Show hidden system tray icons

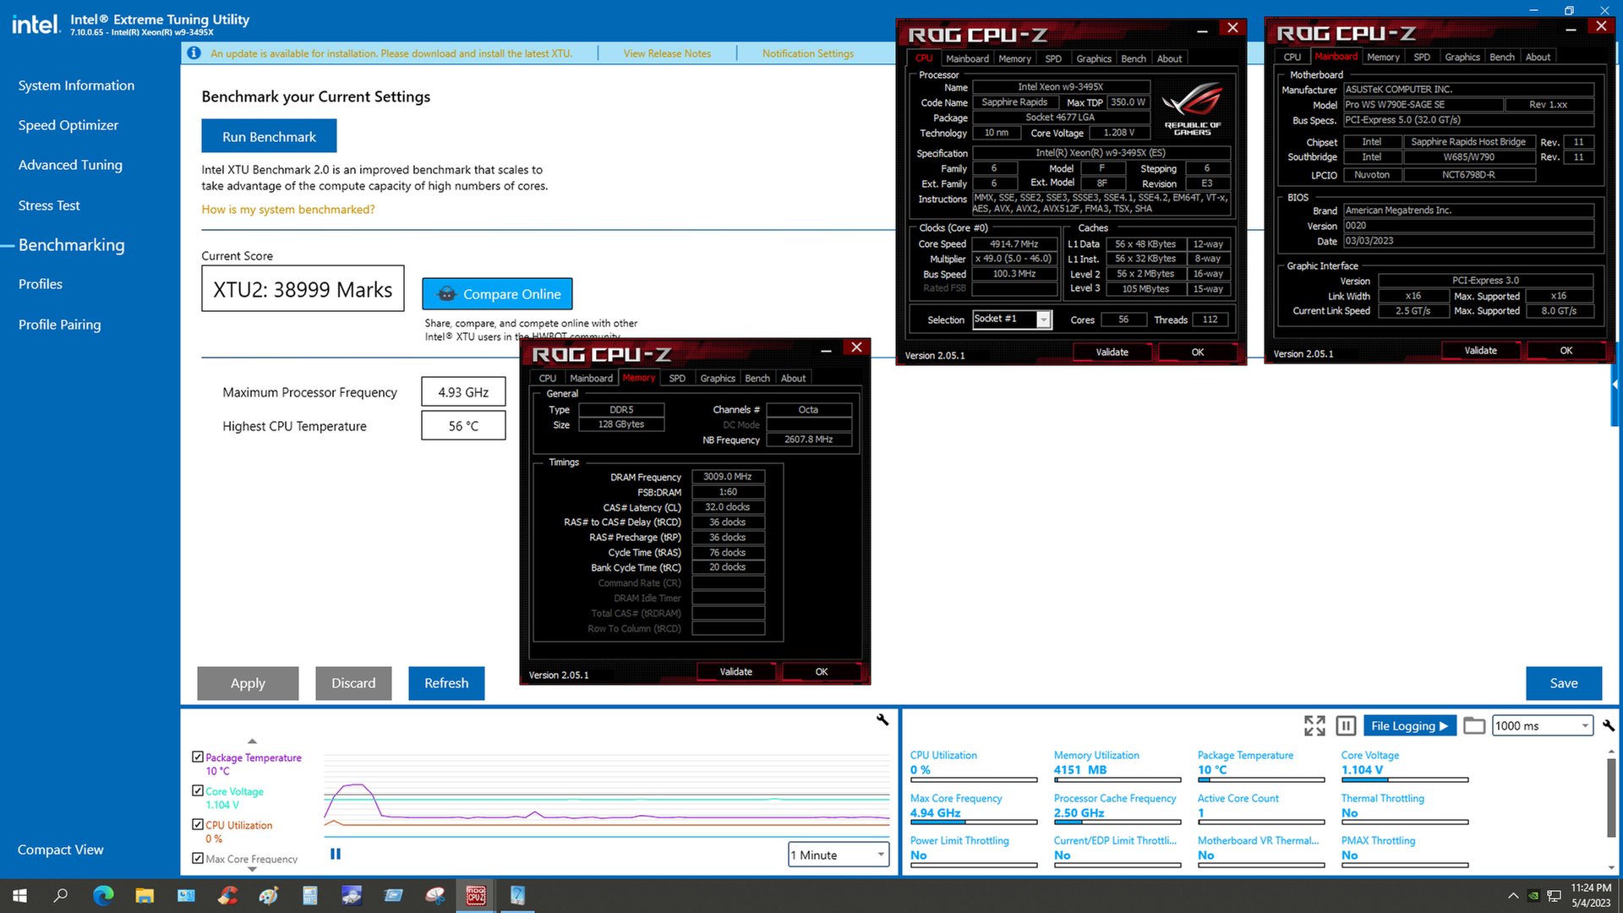point(1512,895)
